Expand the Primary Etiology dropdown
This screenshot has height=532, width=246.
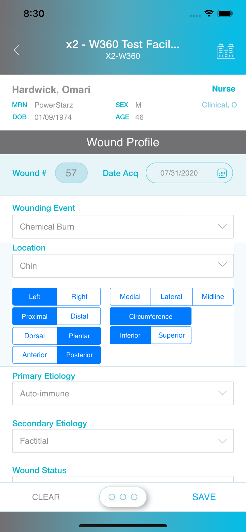click(x=123, y=393)
